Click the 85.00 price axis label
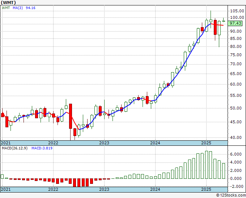The height and width of the screenshot is (198, 246). point(236,38)
